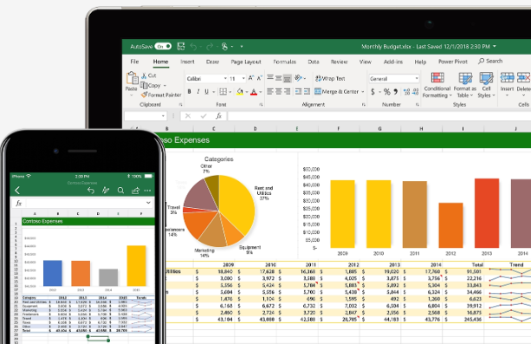Click the Decrease Font Size icon
531x344 pixels.
[x=259, y=78]
